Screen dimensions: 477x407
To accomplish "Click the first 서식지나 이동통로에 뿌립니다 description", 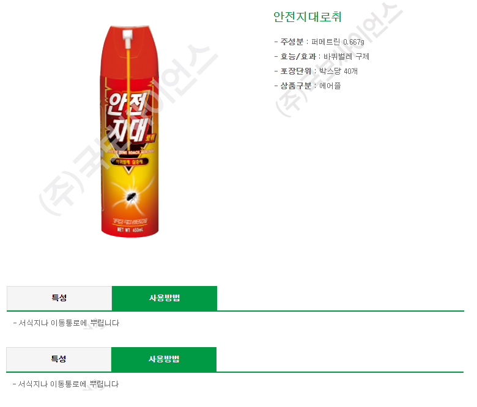I will click(66, 323).
